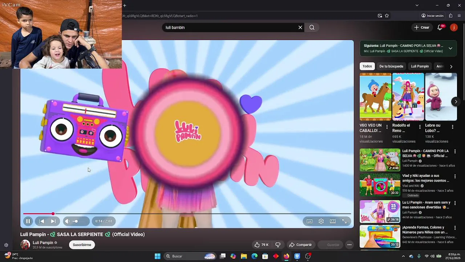The height and width of the screenshot is (262, 465).
Task: Expand the Siguiente mix playlist panel
Action: click(x=450, y=48)
